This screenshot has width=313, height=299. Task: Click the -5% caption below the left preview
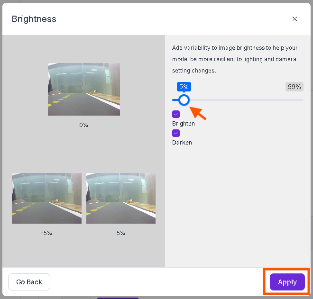46,233
